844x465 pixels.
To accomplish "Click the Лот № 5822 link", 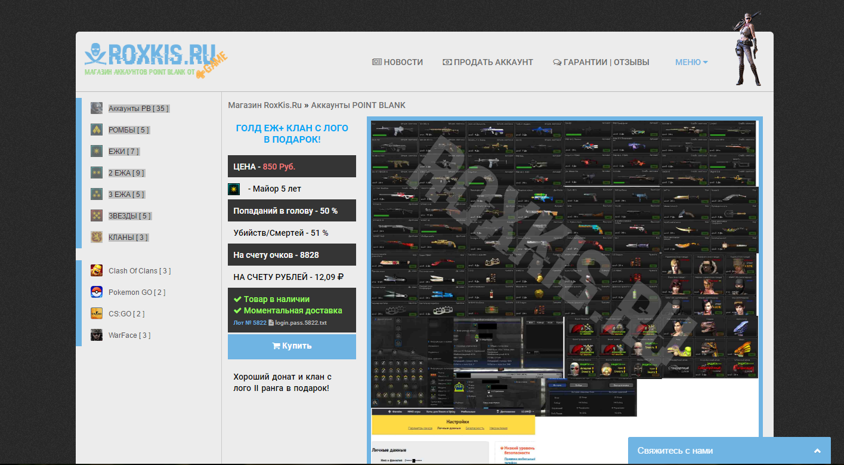I will coord(250,323).
